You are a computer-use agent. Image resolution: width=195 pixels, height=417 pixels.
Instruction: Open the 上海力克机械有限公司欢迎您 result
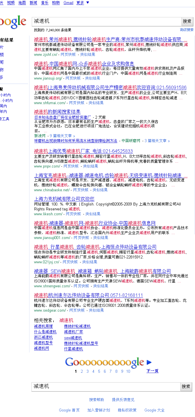64,199
